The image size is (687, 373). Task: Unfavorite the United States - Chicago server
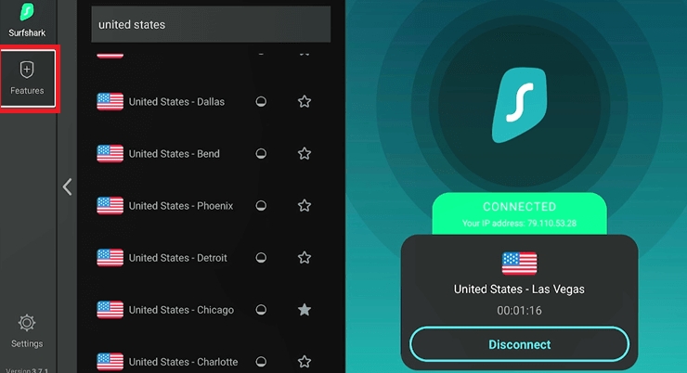click(x=304, y=310)
